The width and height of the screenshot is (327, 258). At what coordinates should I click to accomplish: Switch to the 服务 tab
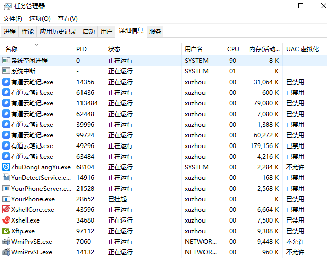[x=155, y=32]
